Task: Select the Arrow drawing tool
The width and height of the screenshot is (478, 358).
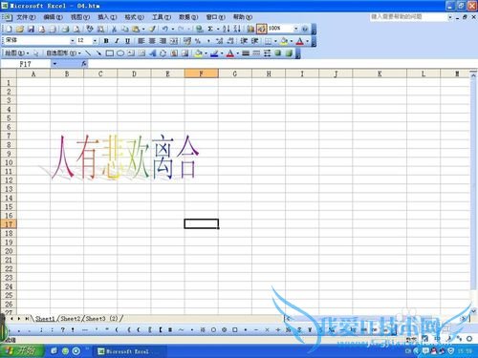Action: [98, 53]
